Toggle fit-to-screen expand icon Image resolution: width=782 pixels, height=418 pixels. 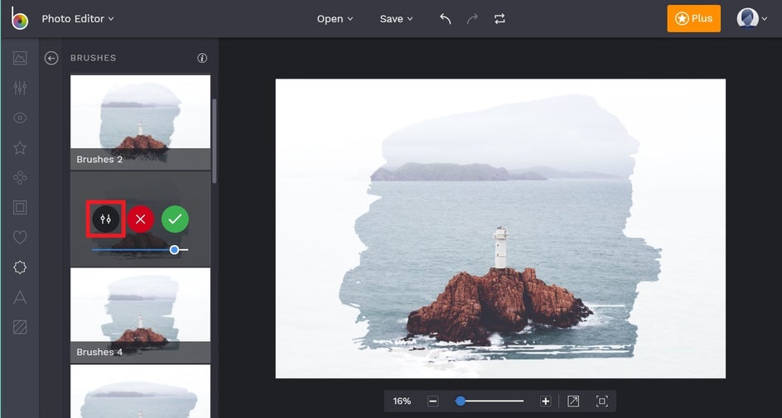(573, 401)
